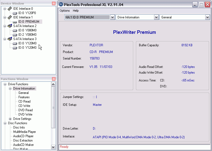Select ID:2 Y080M0 device
Image resolution: width=212 pixels, height=151 pixels.
coord(27,35)
